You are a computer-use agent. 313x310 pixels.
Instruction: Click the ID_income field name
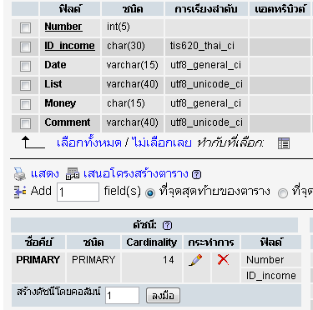(69, 46)
